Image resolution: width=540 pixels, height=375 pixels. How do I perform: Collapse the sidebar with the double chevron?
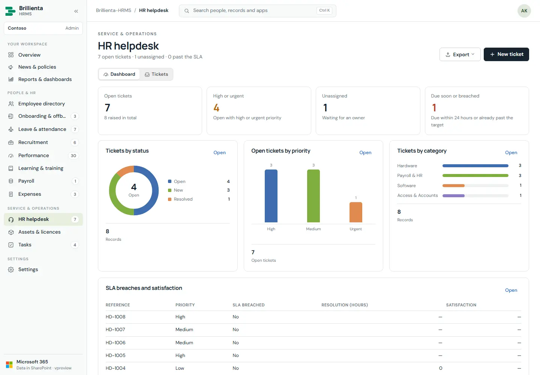coord(76,11)
